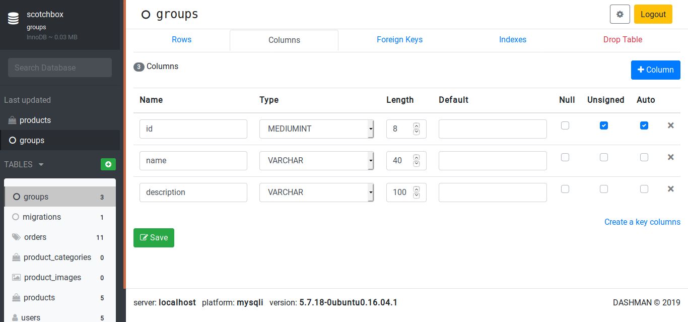This screenshot has height=322, width=688.
Task: Remove the name column via its X icon
Action: (x=670, y=157)
